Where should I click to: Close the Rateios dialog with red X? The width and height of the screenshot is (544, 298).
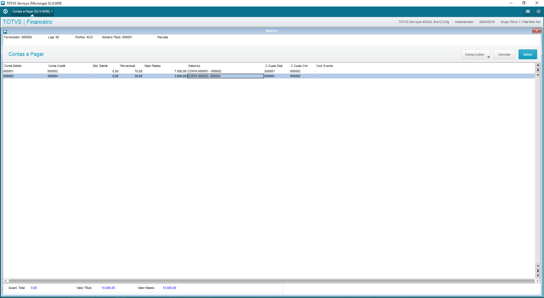pyautogui.click(x=537, y=31)
